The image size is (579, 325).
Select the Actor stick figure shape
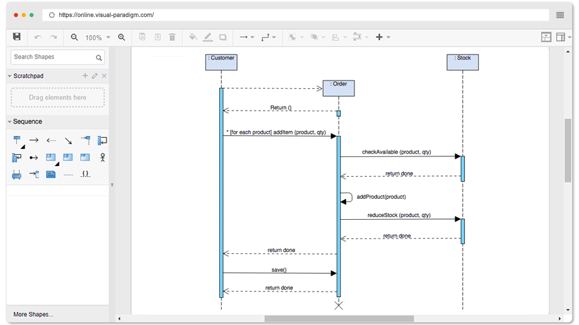102,158
